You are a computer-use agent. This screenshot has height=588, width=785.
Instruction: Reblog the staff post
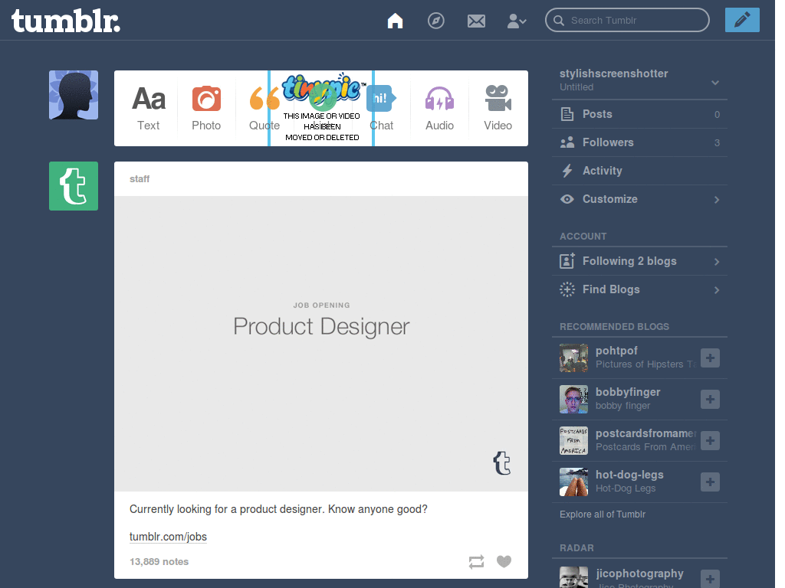[x=476, y=561]
